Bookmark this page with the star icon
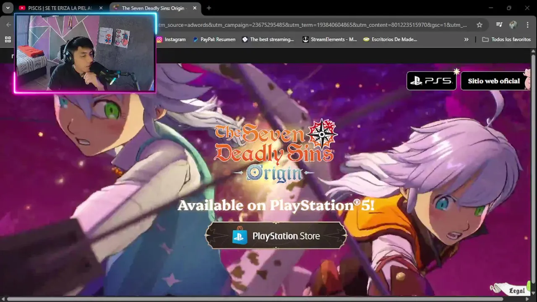This screenshot has height=302, width=537. pyautogui.click(x=480, y=25)
